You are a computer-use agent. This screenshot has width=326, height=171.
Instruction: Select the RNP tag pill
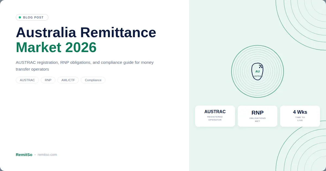[x=48, y=80]
